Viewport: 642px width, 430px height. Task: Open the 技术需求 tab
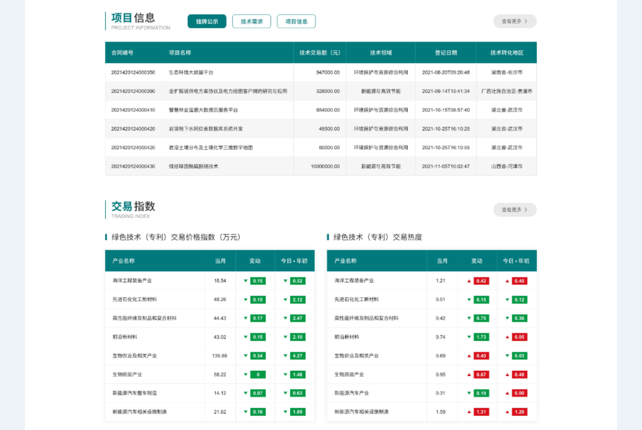click(251, 21)
